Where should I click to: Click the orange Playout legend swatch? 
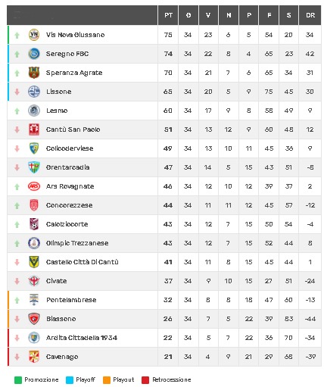107,380
